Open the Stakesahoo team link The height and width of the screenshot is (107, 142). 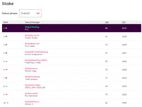pos(31,68)
